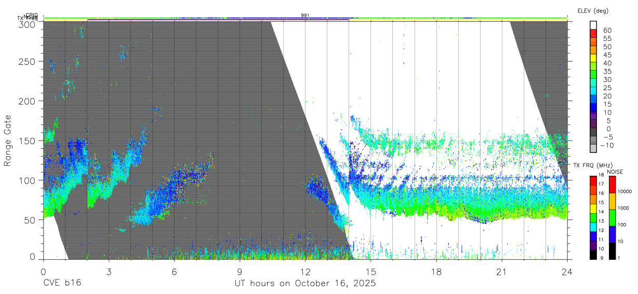Click ELEV scale value '45'

pyautogui.click(x=607, y=55)
